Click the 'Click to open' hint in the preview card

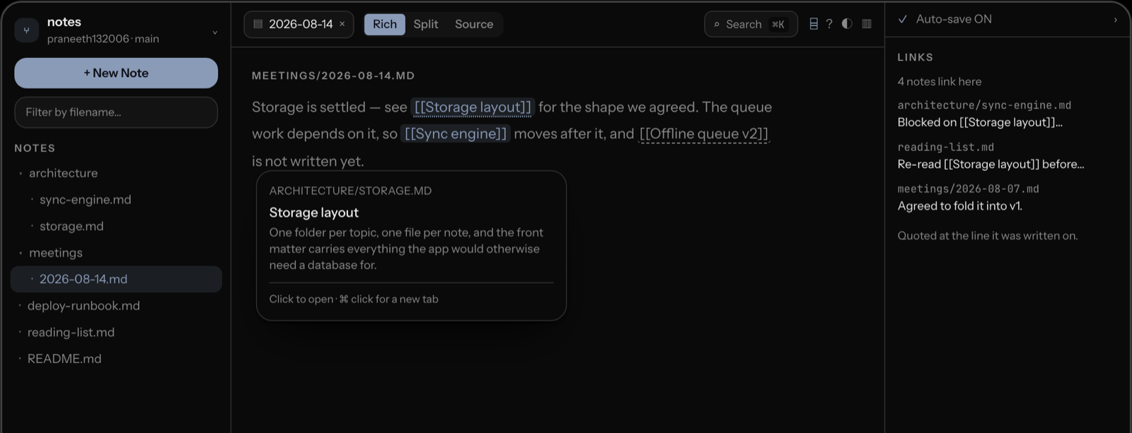tap(301, 299)
